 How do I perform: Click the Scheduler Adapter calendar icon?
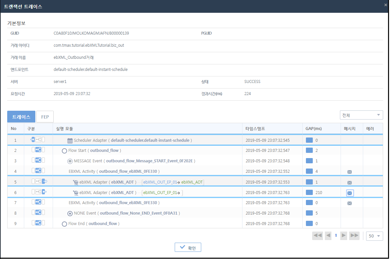click(x=70, y=140)
